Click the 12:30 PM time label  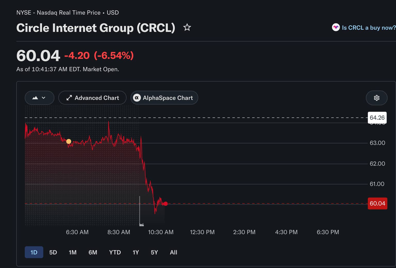pos(202,232)
